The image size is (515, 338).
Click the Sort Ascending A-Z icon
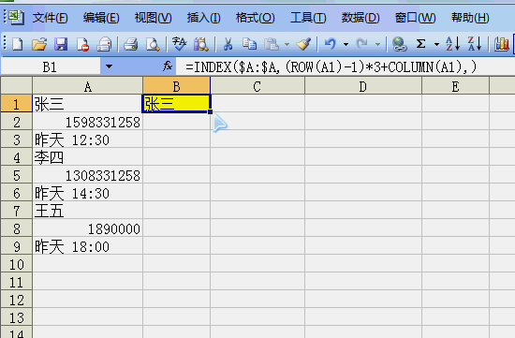(x=453, y=44)
